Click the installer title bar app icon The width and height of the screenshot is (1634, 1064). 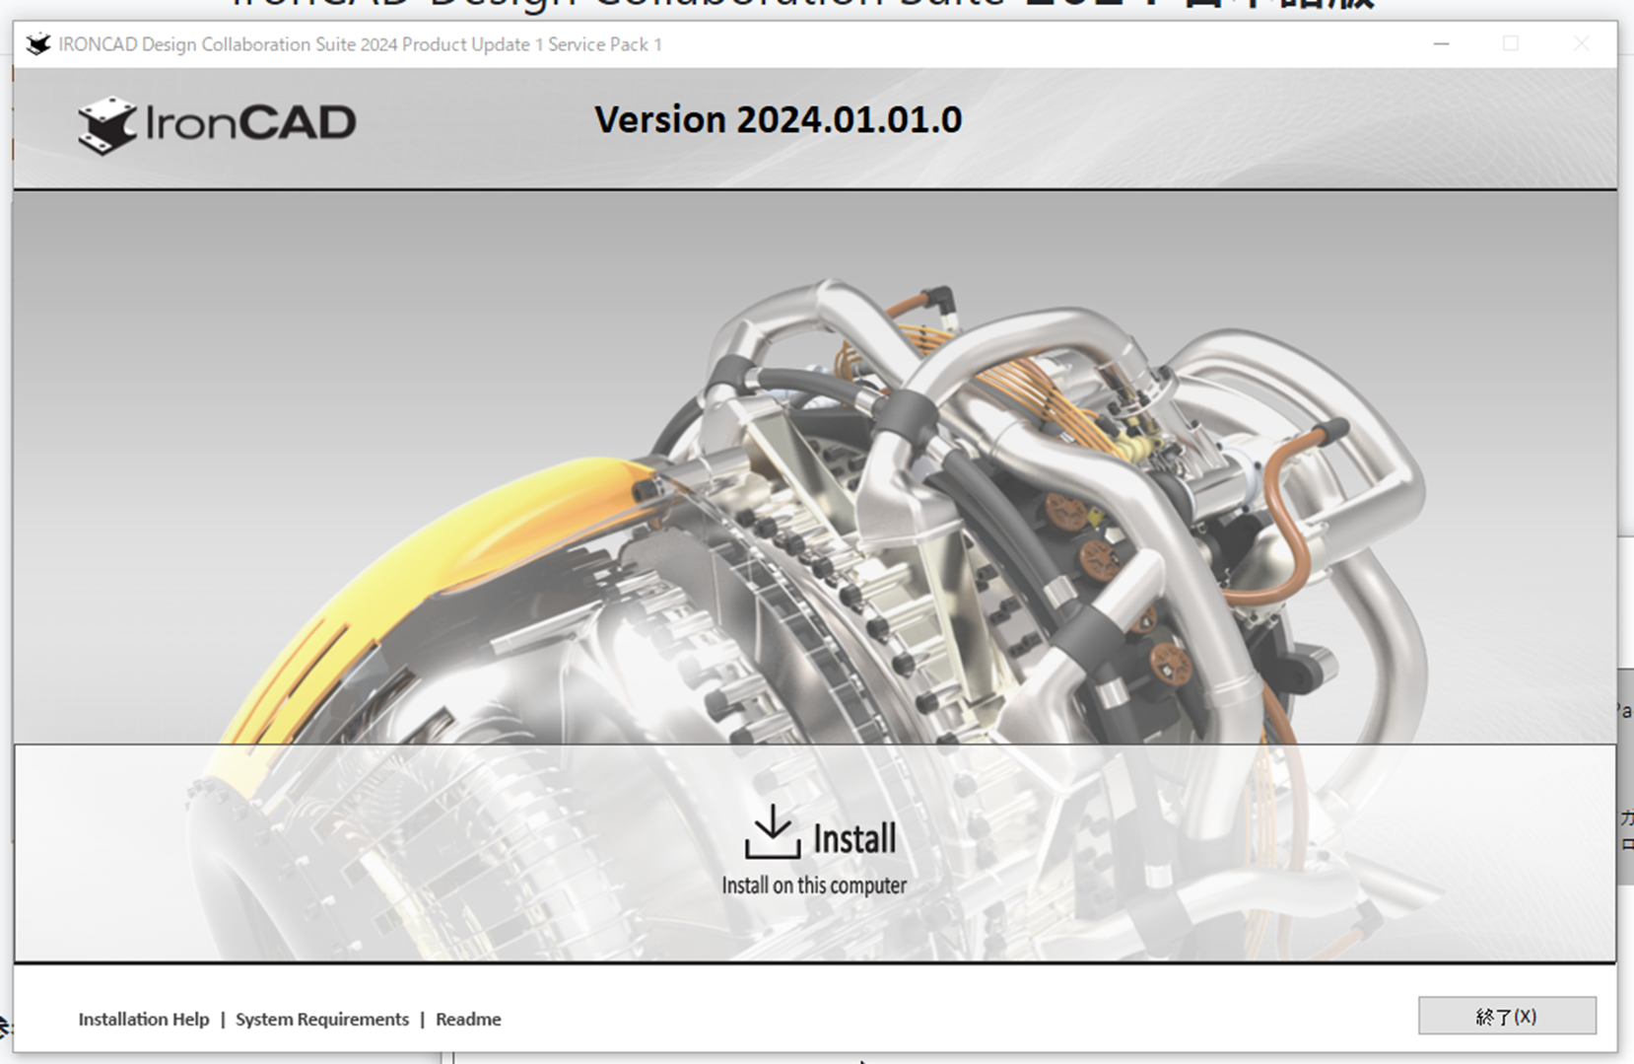38,44
